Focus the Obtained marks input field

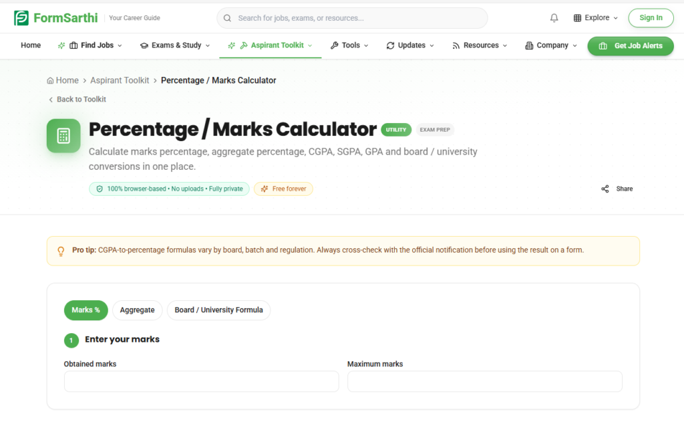tap(202, 381)
